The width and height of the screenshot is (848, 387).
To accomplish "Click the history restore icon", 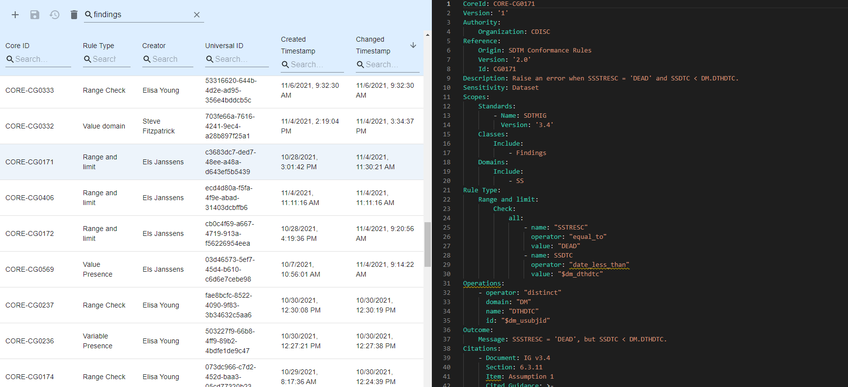I will tap(54, 15).
